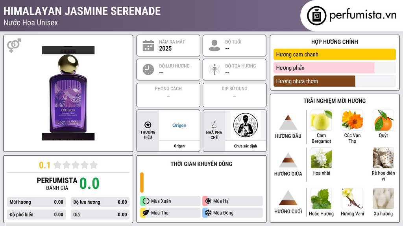
Task: Click the calendar icon beside Năm ra mắt
Action: pyautogui.click(x=148, y=46)
